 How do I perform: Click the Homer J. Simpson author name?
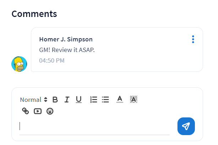[66, 39]
